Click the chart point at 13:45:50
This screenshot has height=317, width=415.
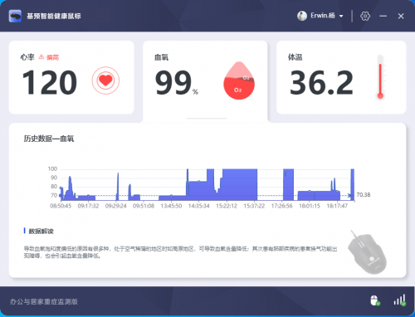(x=171, y=196)
